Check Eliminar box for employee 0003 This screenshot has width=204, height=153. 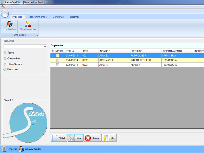click(58, 65)
